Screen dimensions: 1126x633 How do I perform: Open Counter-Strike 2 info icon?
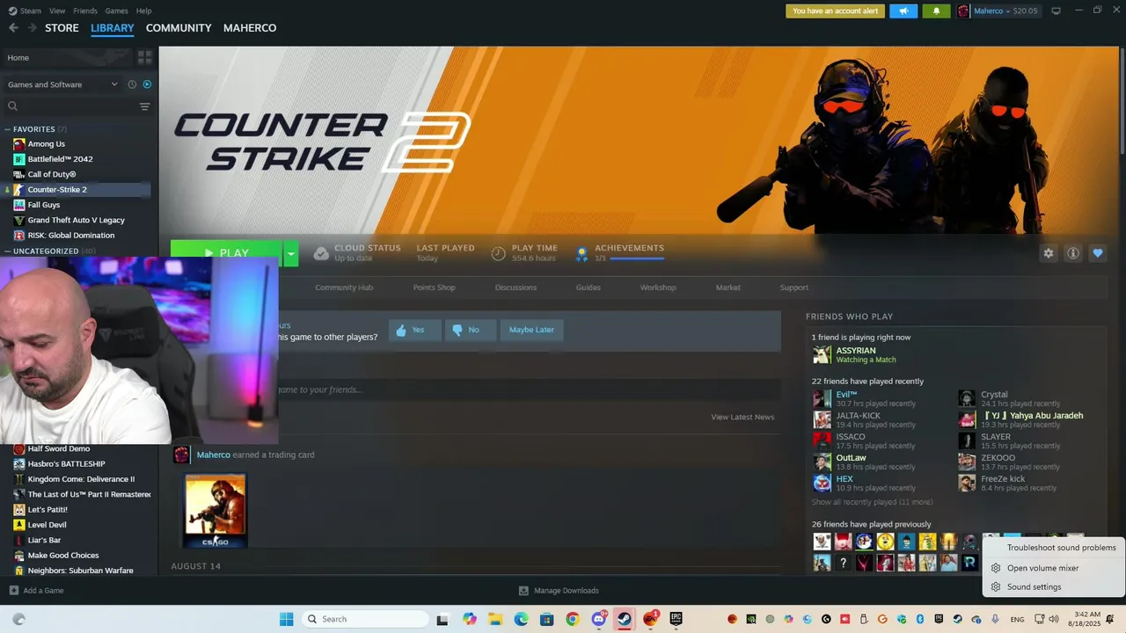1073,253
